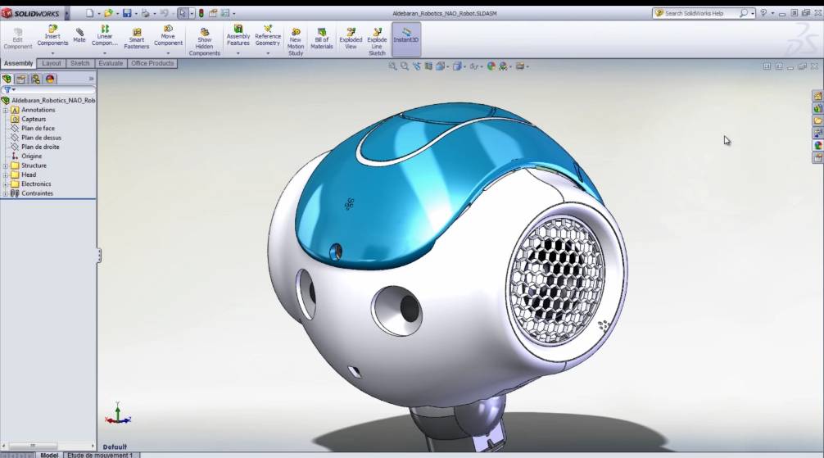Open the Reference Geometry dropdown
Image resolution: width=824 pixels, height=458 pixels.
click(x=268, y=54)
